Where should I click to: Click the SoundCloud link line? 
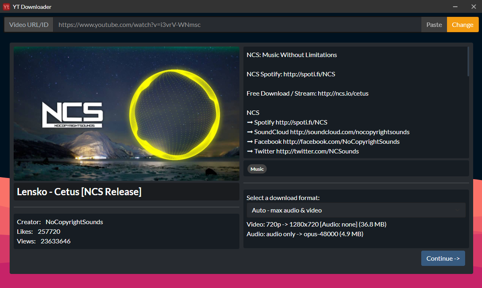(x=328, y=132)
